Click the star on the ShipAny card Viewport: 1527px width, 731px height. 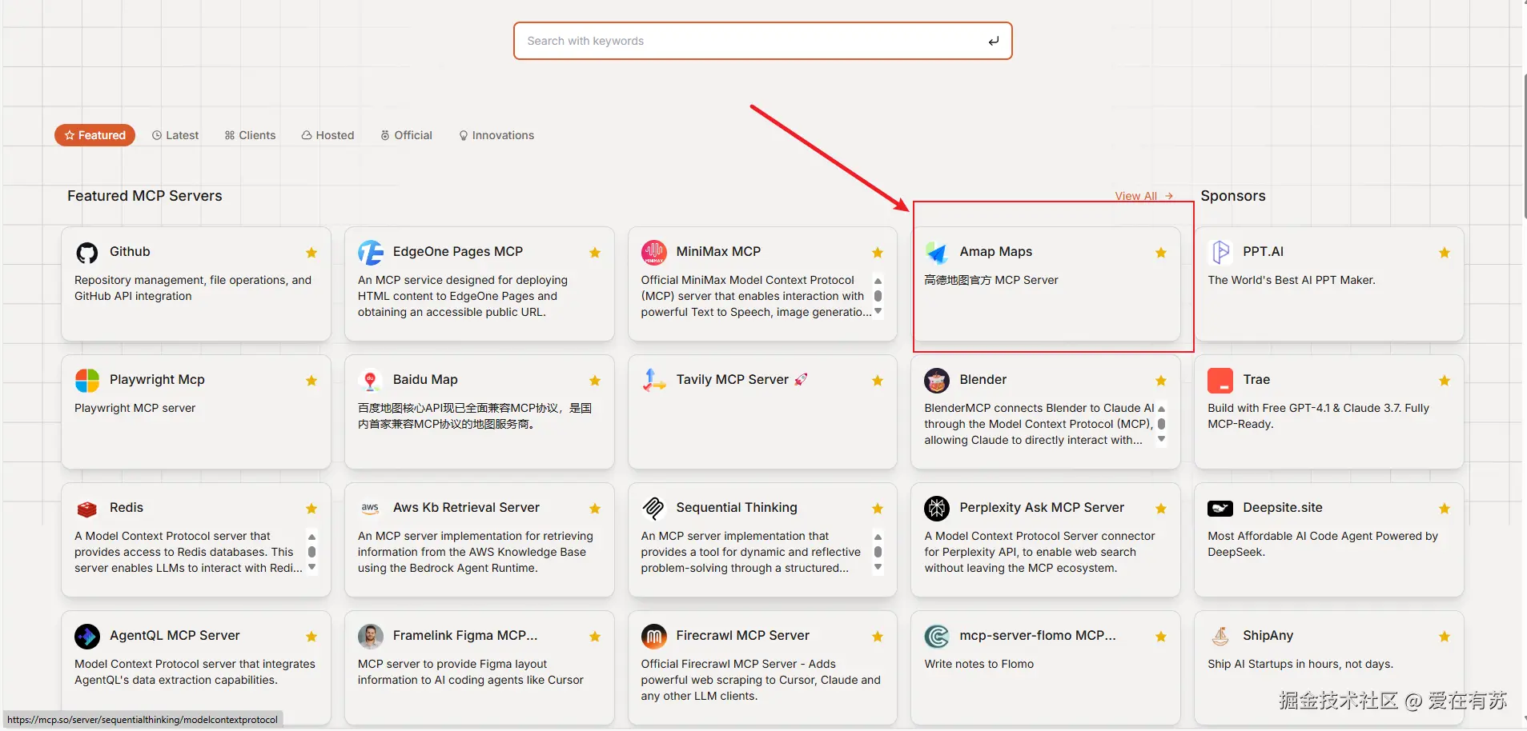(1445, 637)
